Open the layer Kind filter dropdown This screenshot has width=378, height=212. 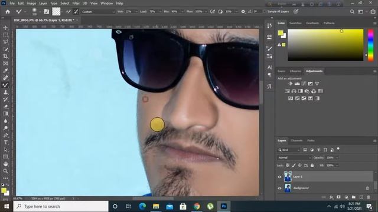coord(289,150)
